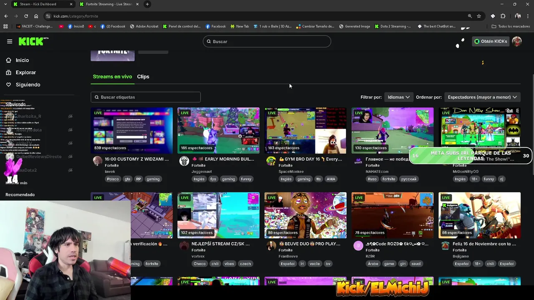This screenshot has width=534, height=300.
Task: Open a new browser tab
Action: coord(147,4)
